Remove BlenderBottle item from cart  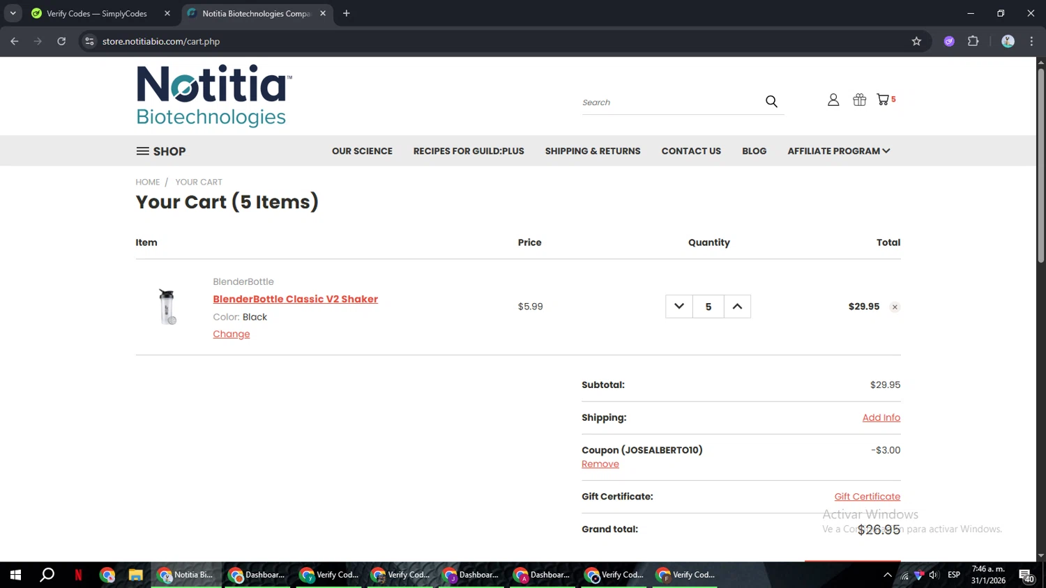(x=895, y=307)
